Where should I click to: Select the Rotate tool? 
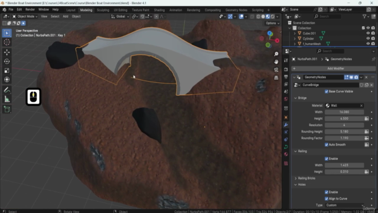click(x=6, y=62)
